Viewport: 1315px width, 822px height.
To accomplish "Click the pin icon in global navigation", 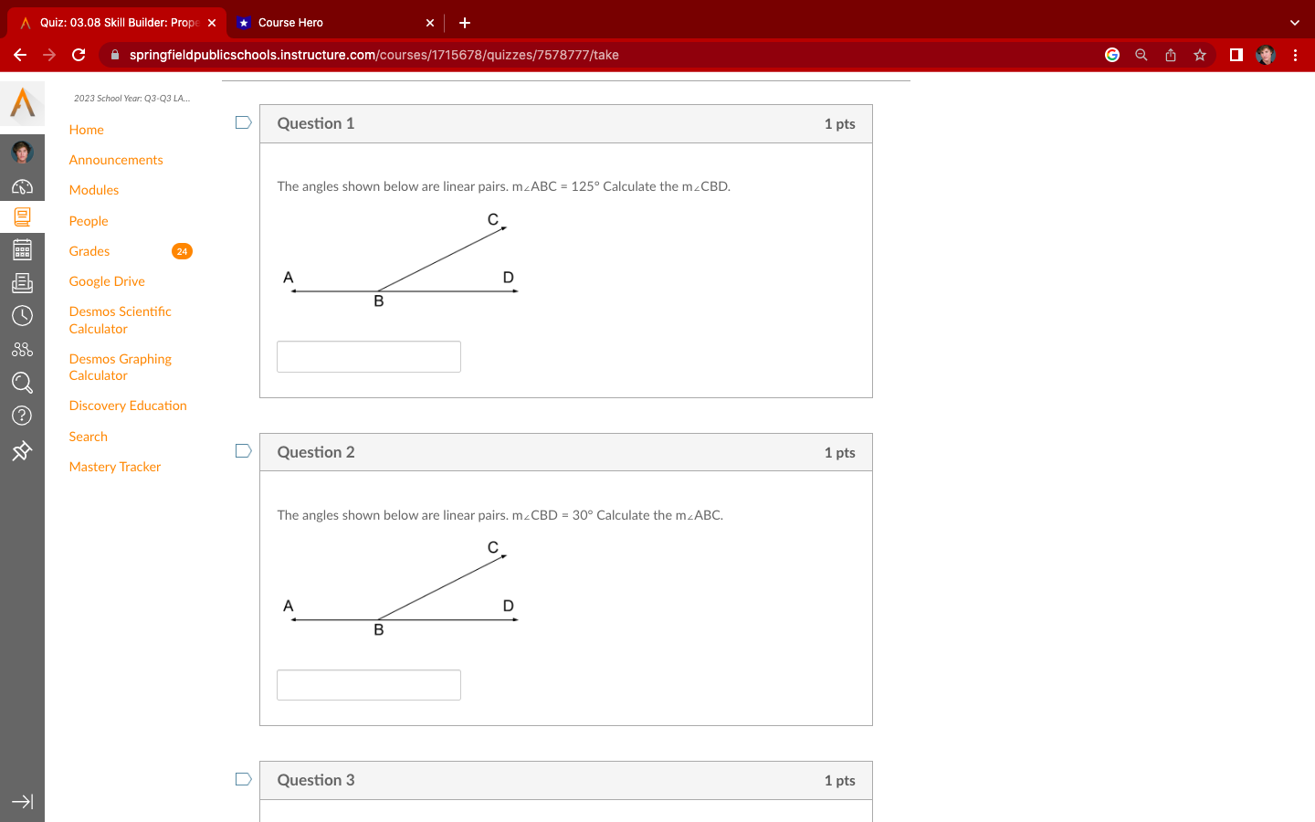I will tap(22, 450).
